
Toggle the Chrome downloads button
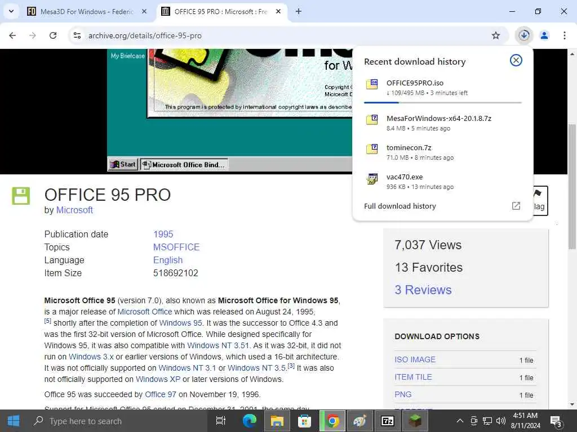[x=524, y=35]
